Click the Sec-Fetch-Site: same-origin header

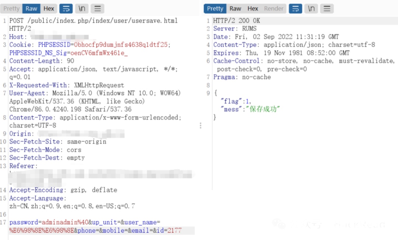point(58,142)
